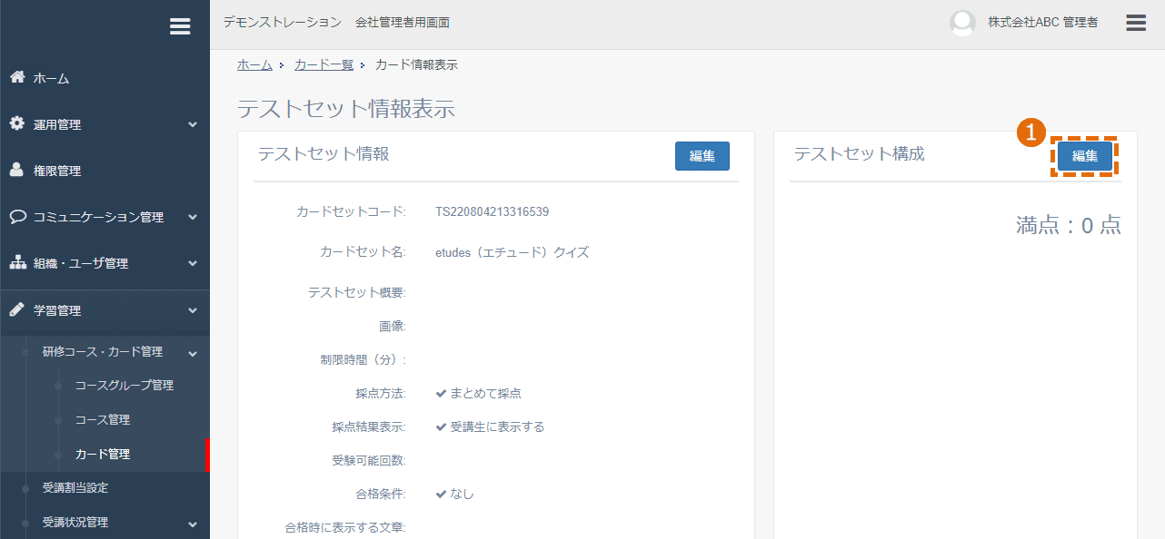The height and width of the screenshot is (539, 1165).
Task: Open ホーム in sidebar
Action: coord(52,78)
